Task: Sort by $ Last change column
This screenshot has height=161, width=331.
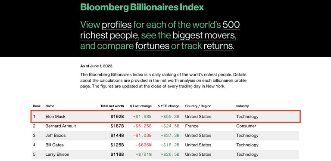Action: [x=141, y=106]
